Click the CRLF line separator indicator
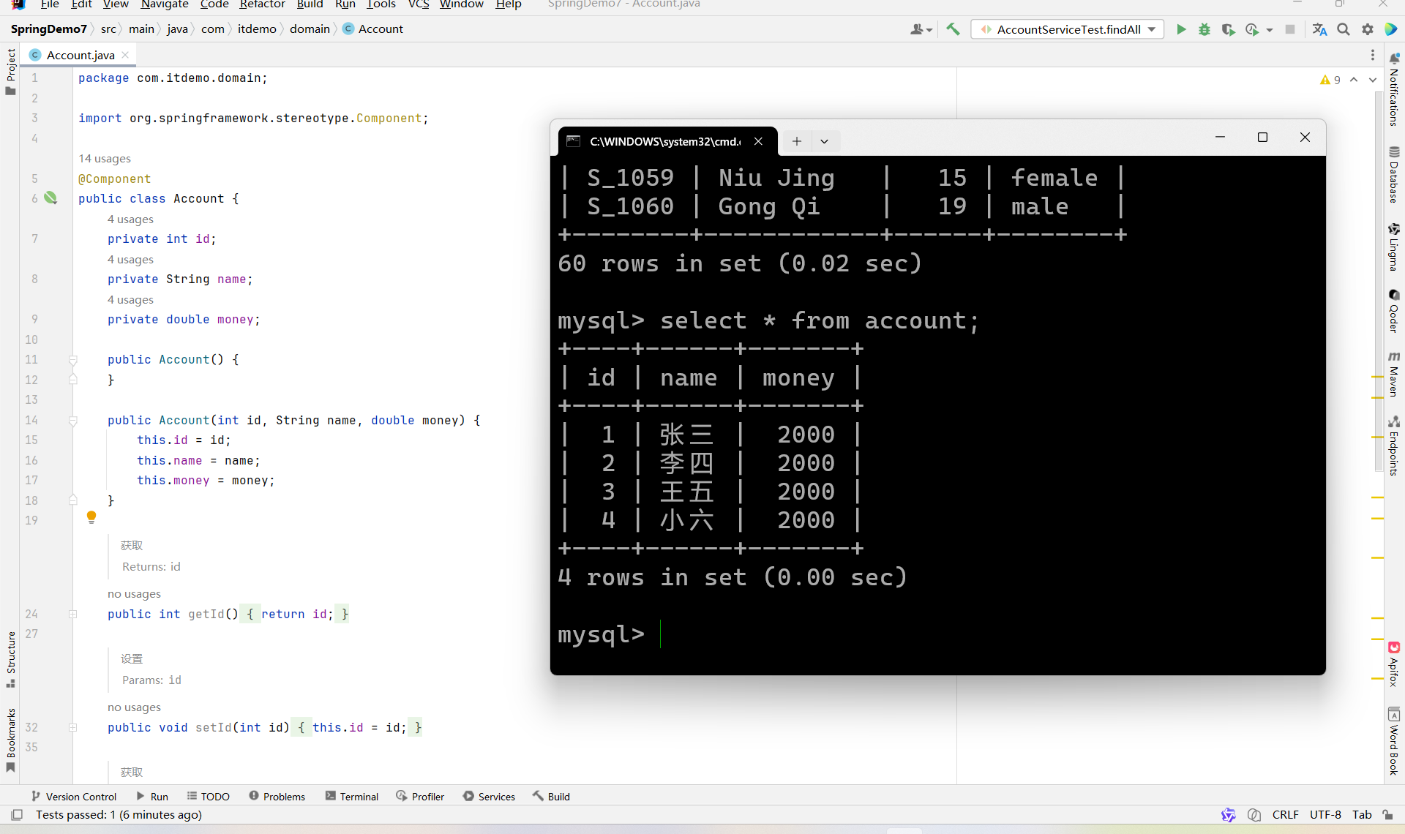1405x834 pixels. pos(1285,815)
